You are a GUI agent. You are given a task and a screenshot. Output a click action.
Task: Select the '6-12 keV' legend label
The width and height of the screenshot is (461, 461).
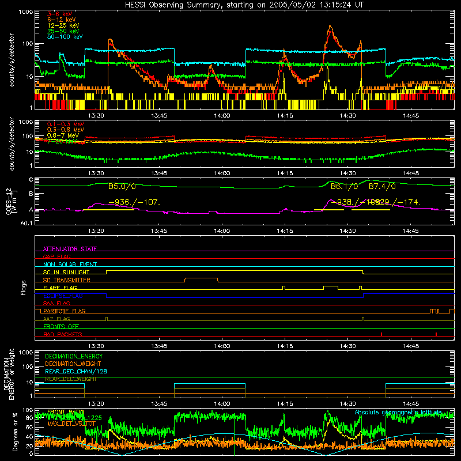pos(62,20)
